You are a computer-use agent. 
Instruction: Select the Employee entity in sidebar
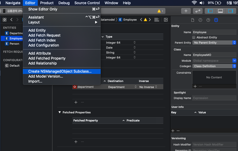tap(12, 38)
